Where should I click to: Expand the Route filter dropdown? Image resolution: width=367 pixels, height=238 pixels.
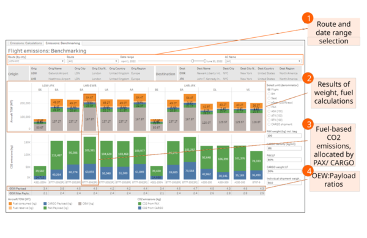tap(92, 61)
